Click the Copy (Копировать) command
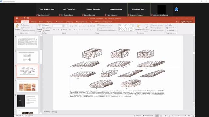Screen dimensions: 209x117 coord(25,28)
